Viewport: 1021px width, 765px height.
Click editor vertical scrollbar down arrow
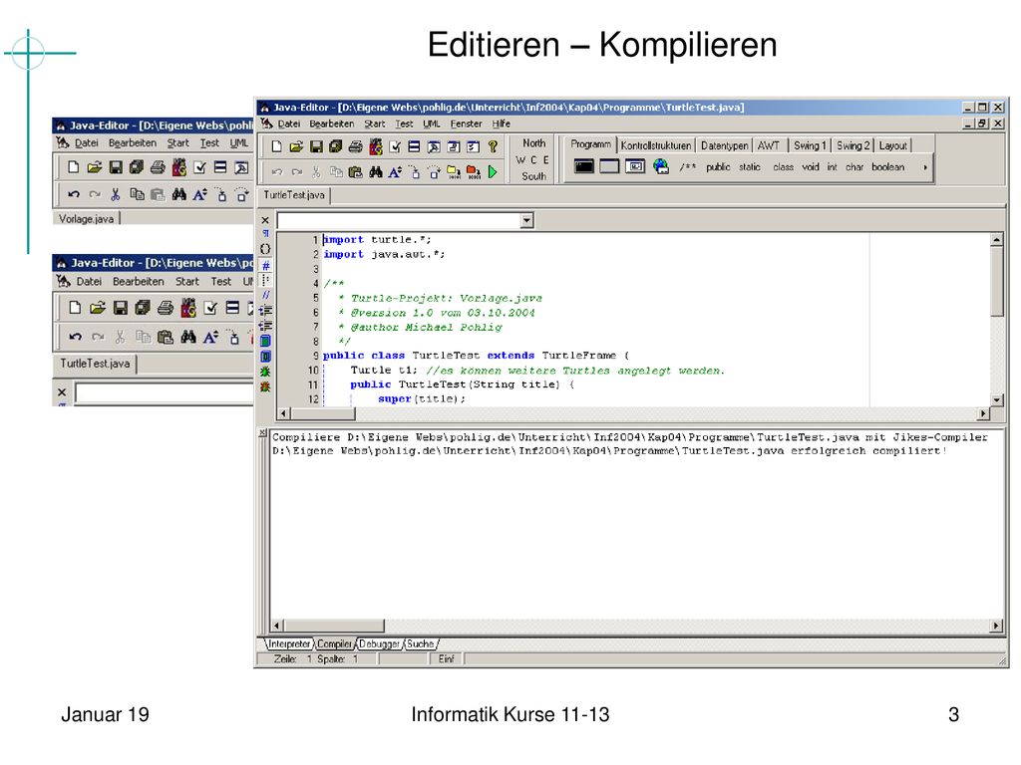tap(997, 400)
